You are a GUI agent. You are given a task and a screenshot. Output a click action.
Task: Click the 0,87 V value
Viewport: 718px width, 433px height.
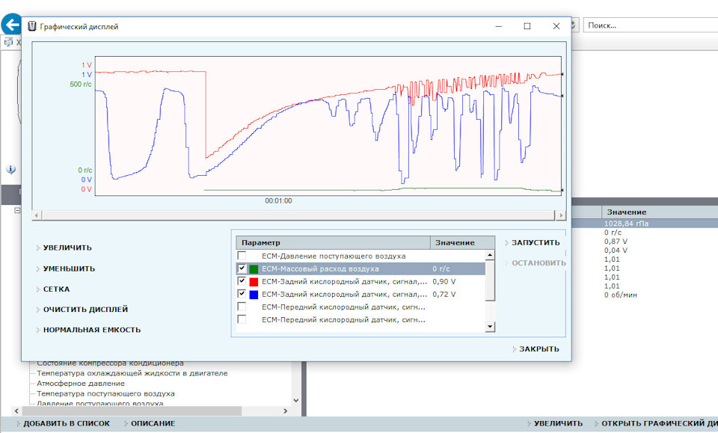pos(616,242)
